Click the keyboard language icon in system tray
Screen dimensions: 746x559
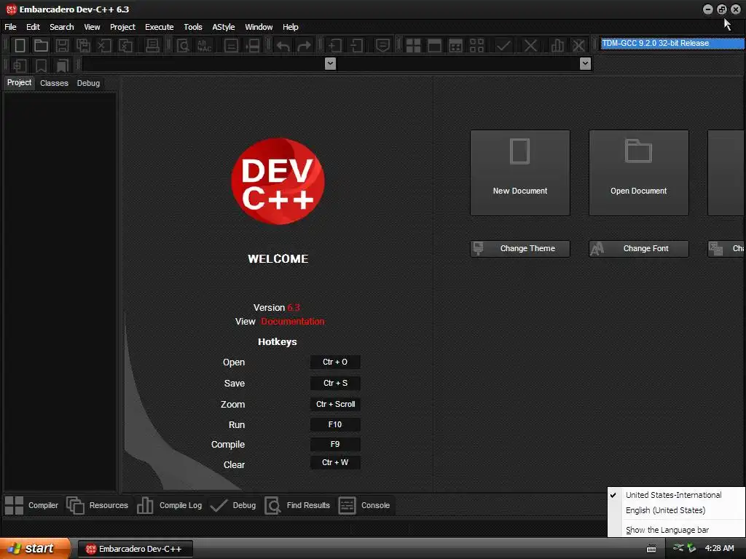point(651,549)
